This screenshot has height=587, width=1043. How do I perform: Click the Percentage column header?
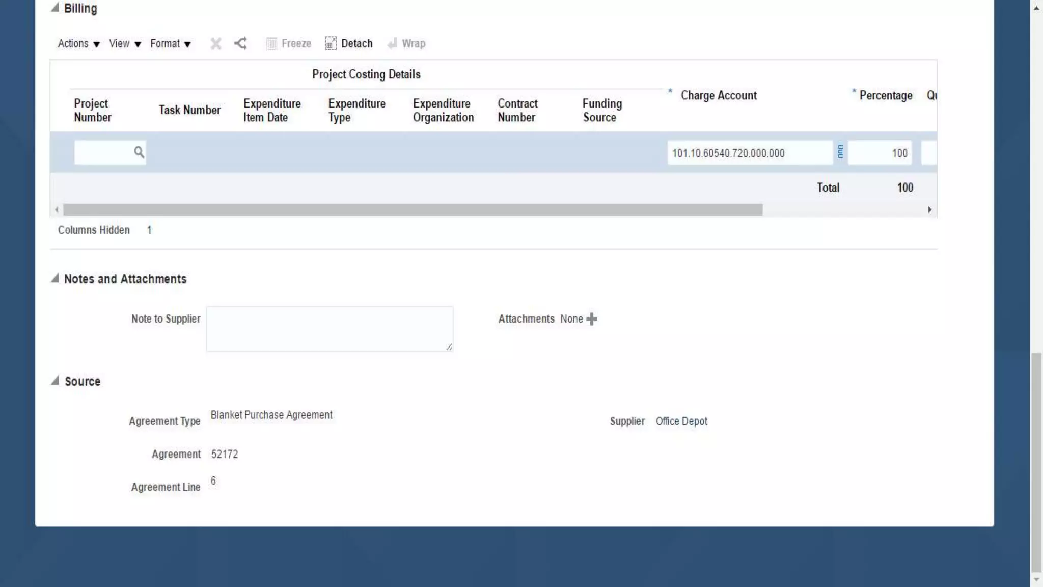pos(886,95)
